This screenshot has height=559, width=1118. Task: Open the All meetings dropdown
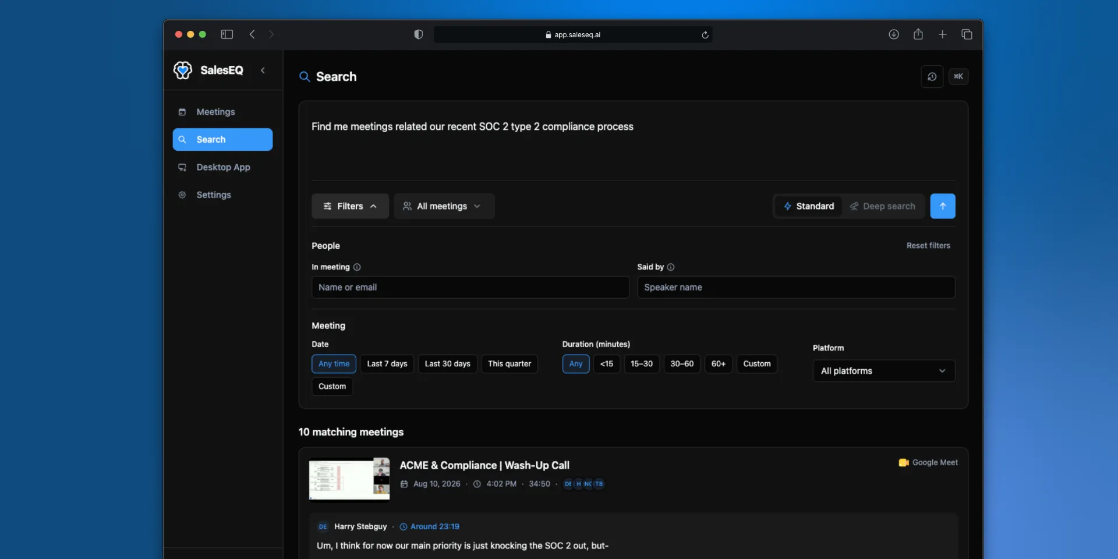[x=444, y=206]
